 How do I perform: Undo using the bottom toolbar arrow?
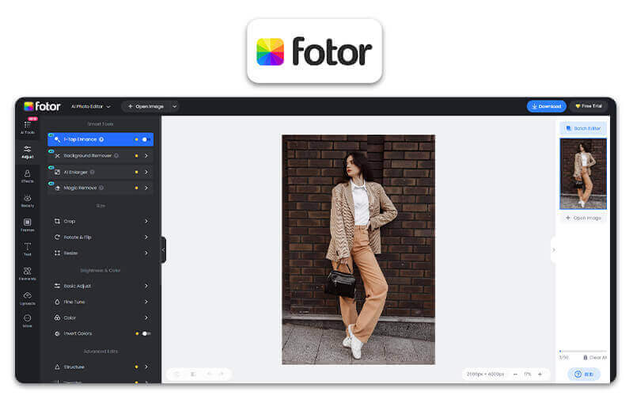tap(209, 374)
